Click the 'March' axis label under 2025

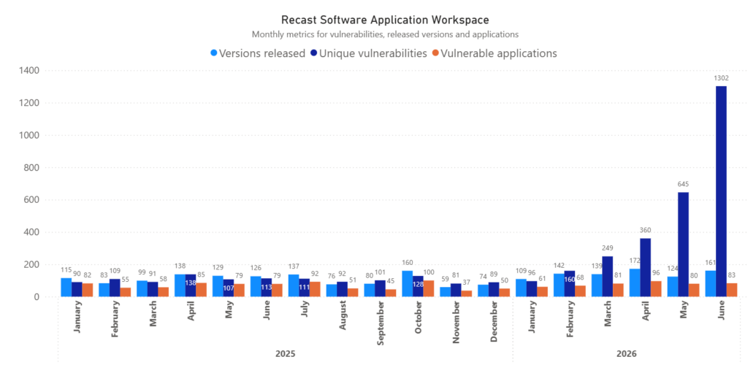(x=153, y=315)
